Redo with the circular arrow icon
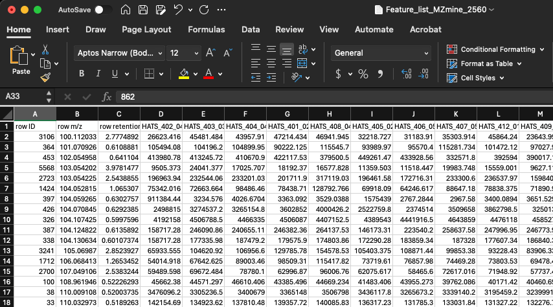This screenshot has width=553, height=307. (204, 10)
